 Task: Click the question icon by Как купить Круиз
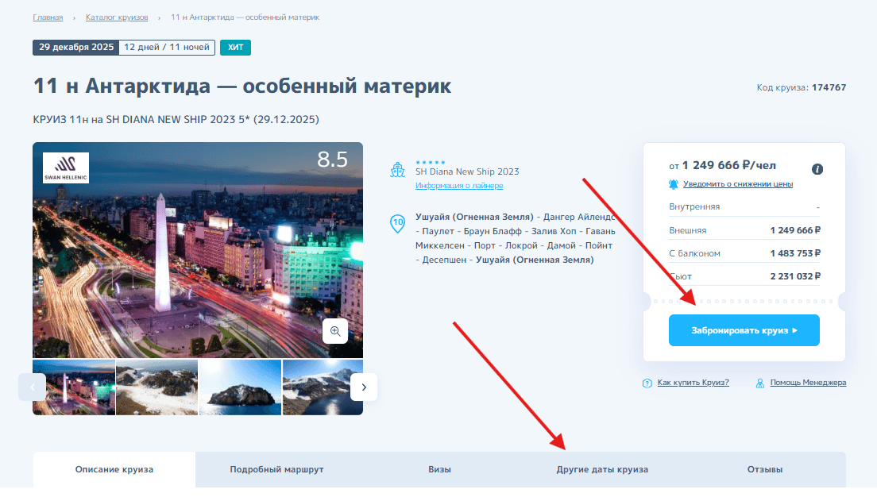point(647,383)
